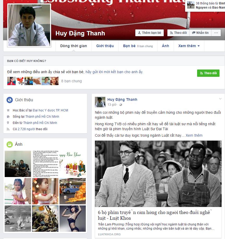
Task: Click the globe icon beside Giới thiệu
Action: tap(10, 100)
